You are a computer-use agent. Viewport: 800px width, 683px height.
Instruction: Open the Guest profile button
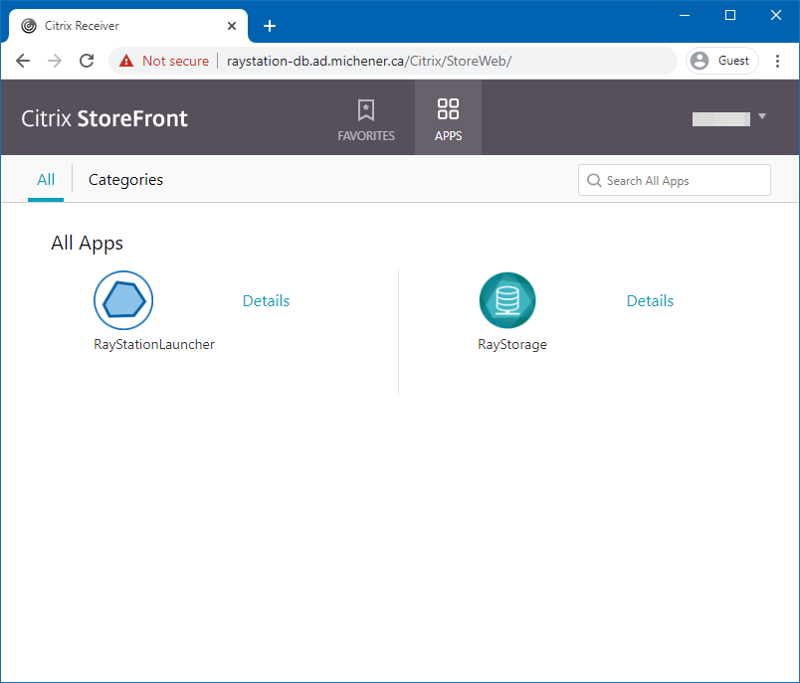(x=722, y=61)
